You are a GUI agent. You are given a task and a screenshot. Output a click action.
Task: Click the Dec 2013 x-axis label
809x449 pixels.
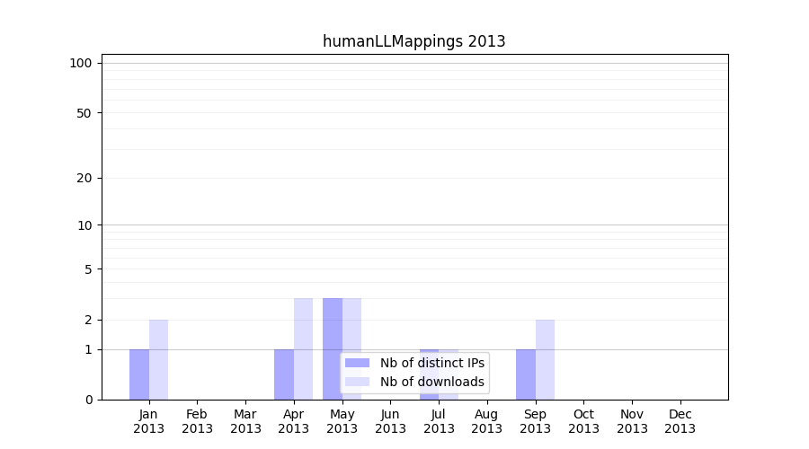point(680,421)
